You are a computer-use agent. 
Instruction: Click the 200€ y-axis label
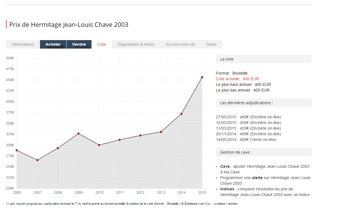(10, 188)
